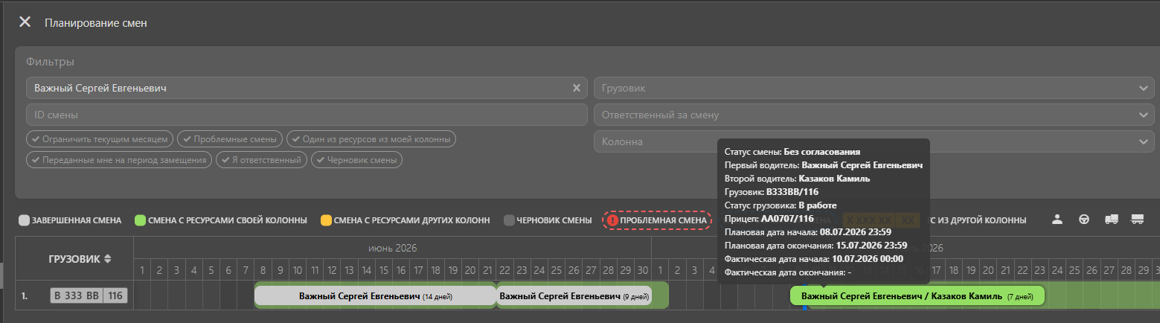
Task: Click the июнь 2026 month header
Action: click(392, 247)
